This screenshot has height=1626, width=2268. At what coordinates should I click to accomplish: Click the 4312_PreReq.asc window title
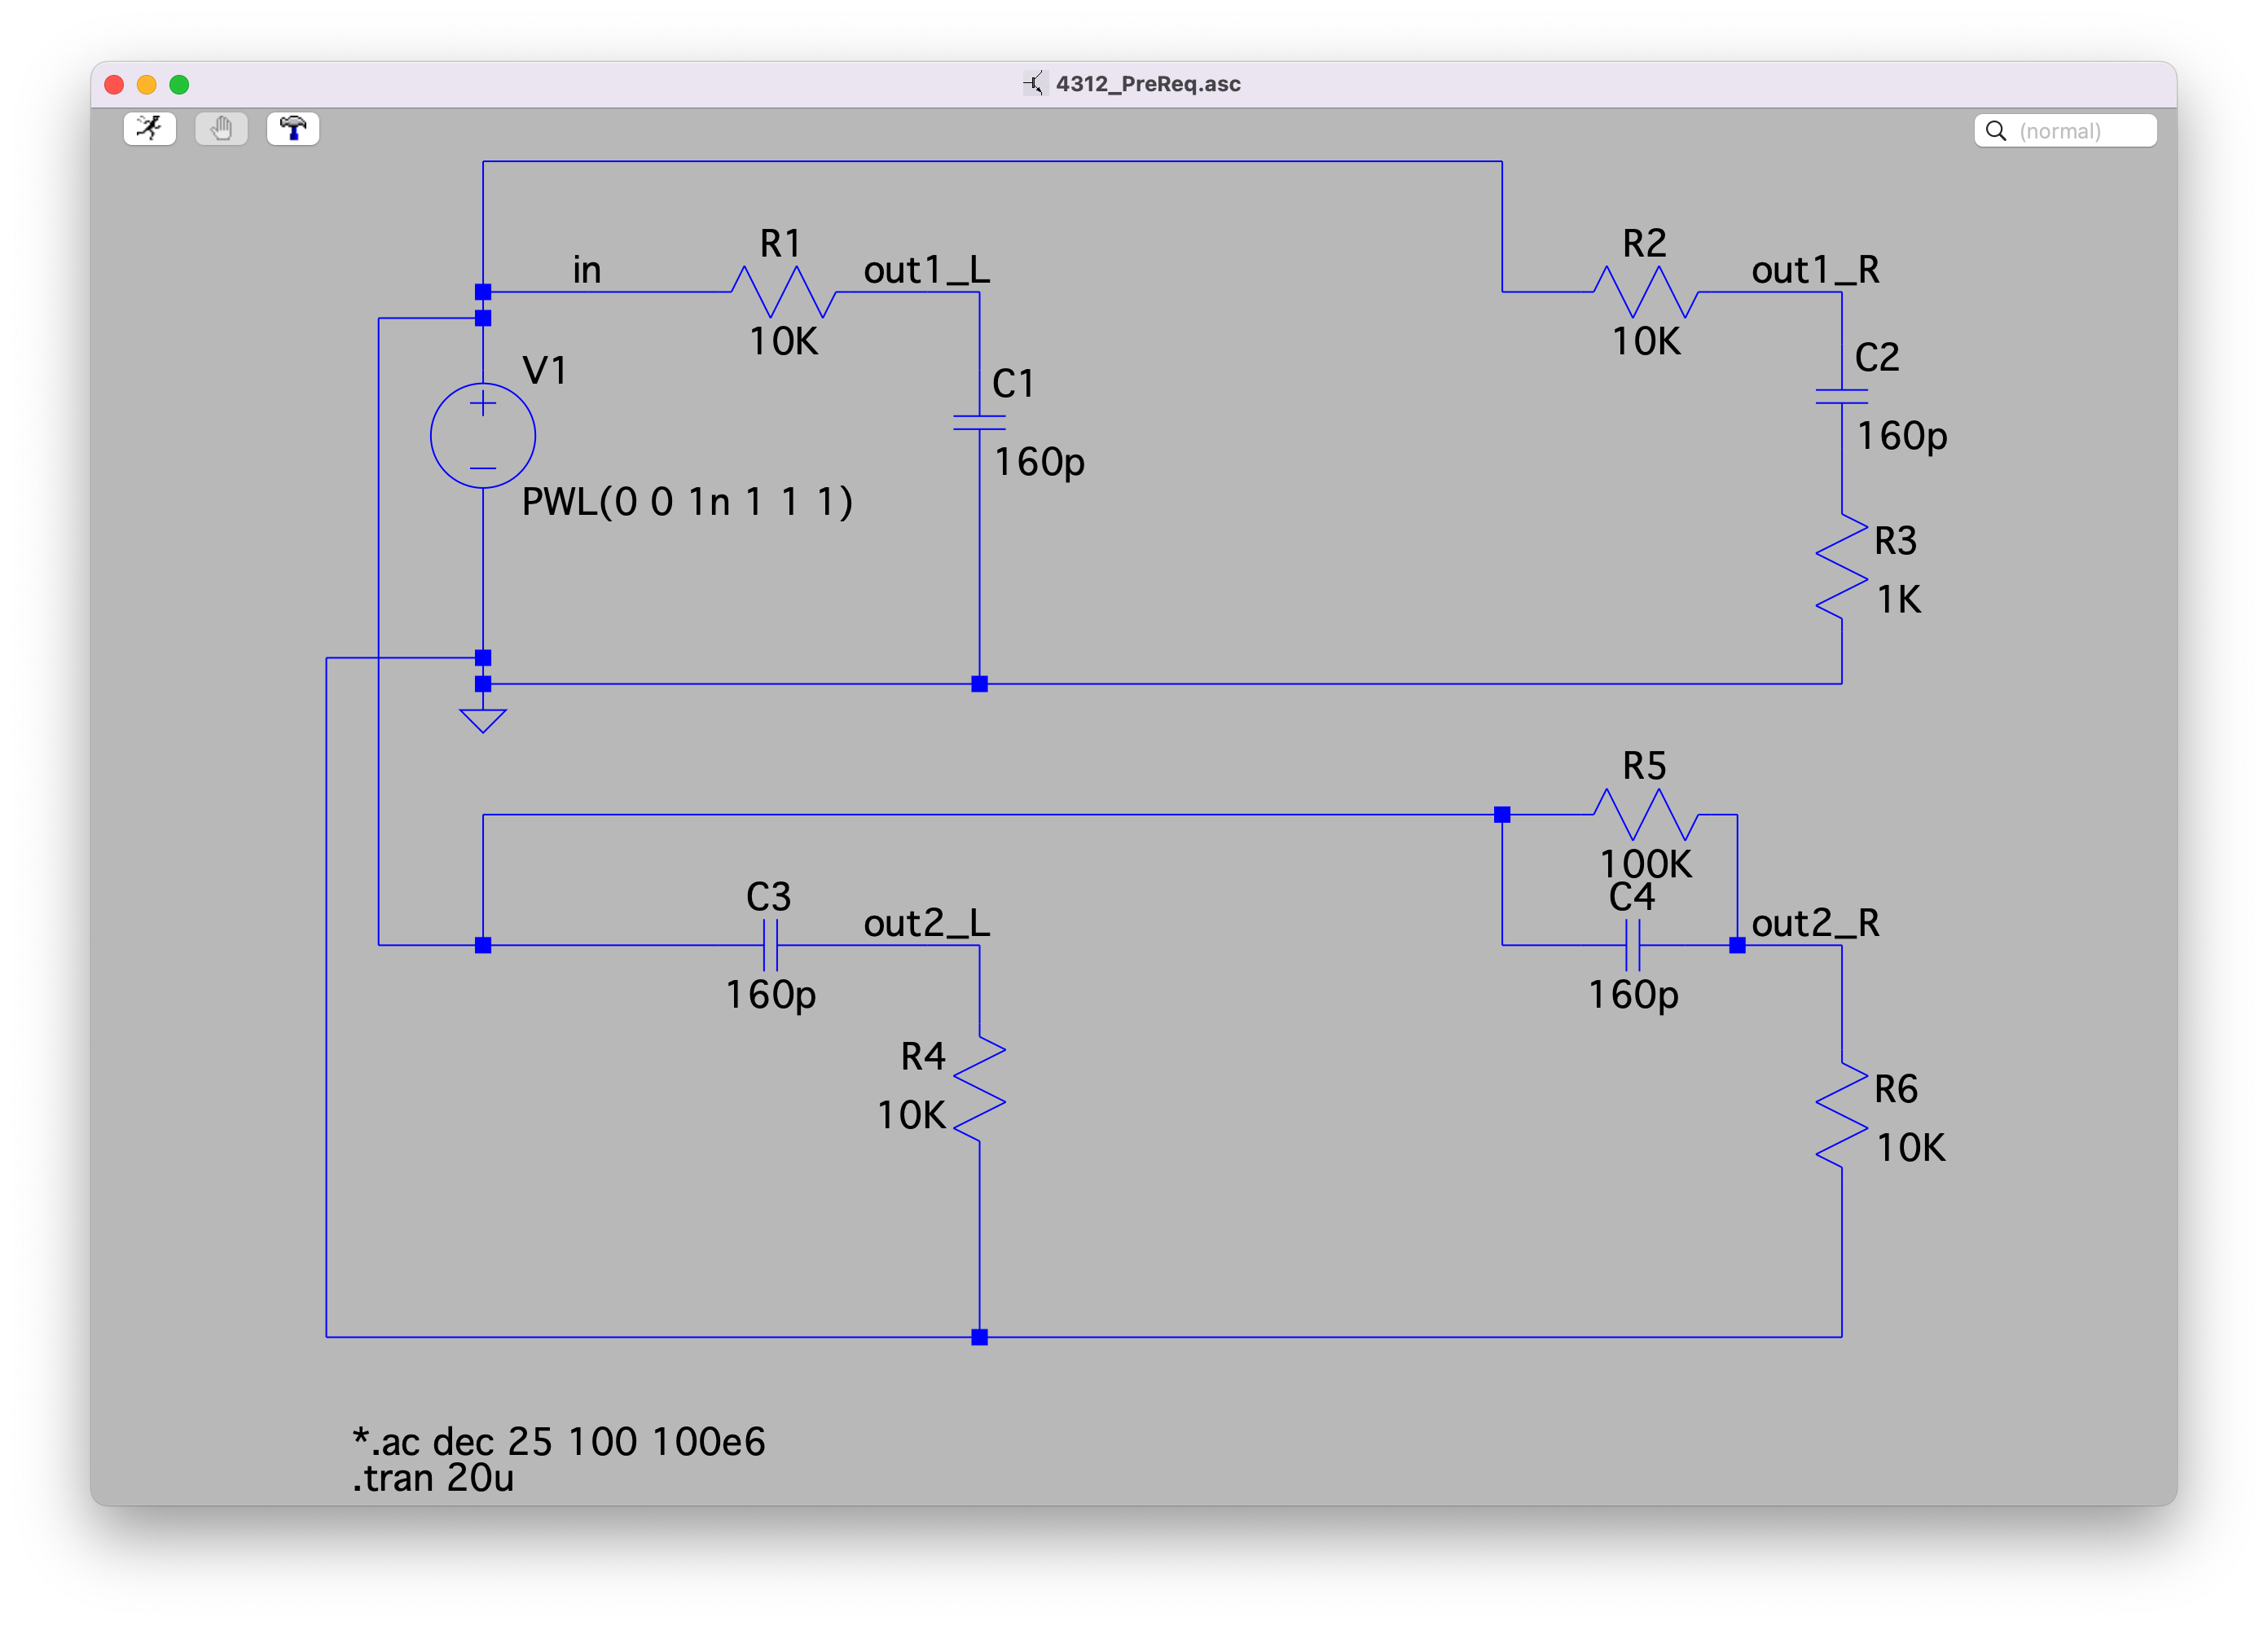click(x=1148, y=84)
